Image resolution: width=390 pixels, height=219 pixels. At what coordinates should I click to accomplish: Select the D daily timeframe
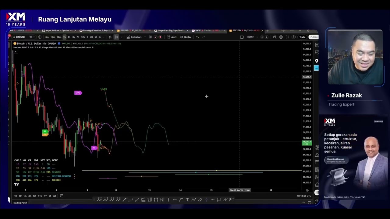point(87,37)
